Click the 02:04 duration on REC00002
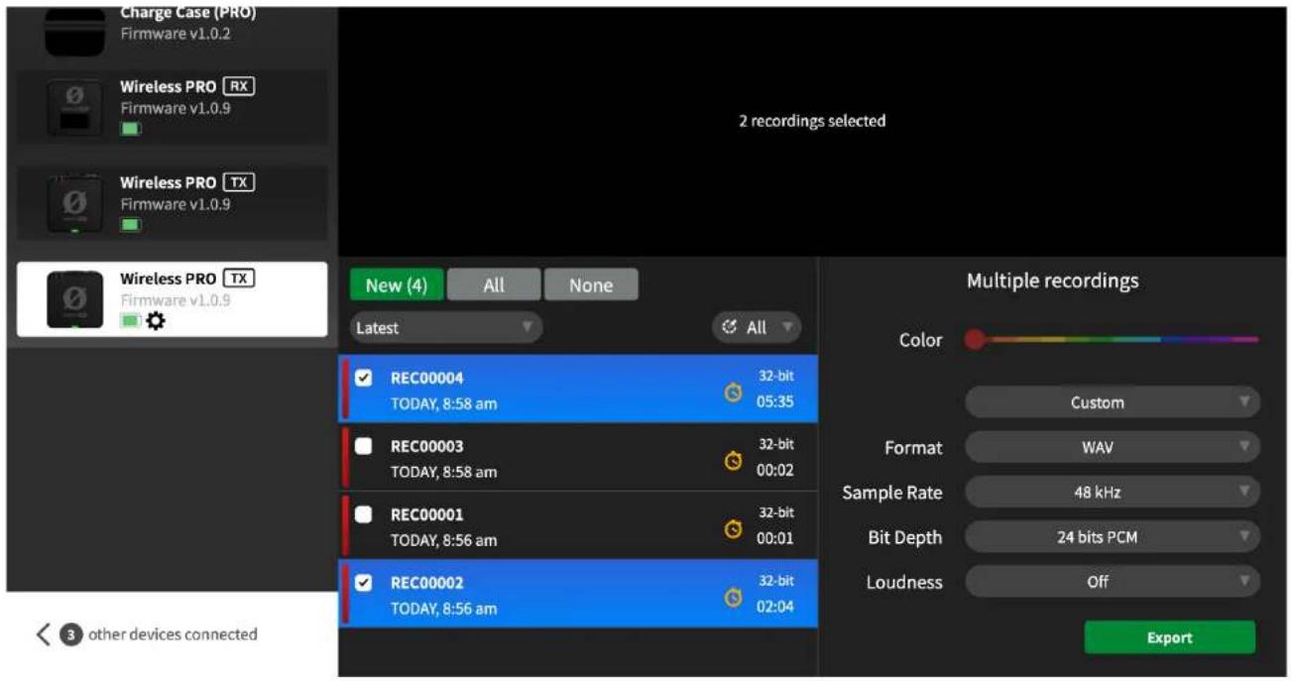 click(775, 607)
